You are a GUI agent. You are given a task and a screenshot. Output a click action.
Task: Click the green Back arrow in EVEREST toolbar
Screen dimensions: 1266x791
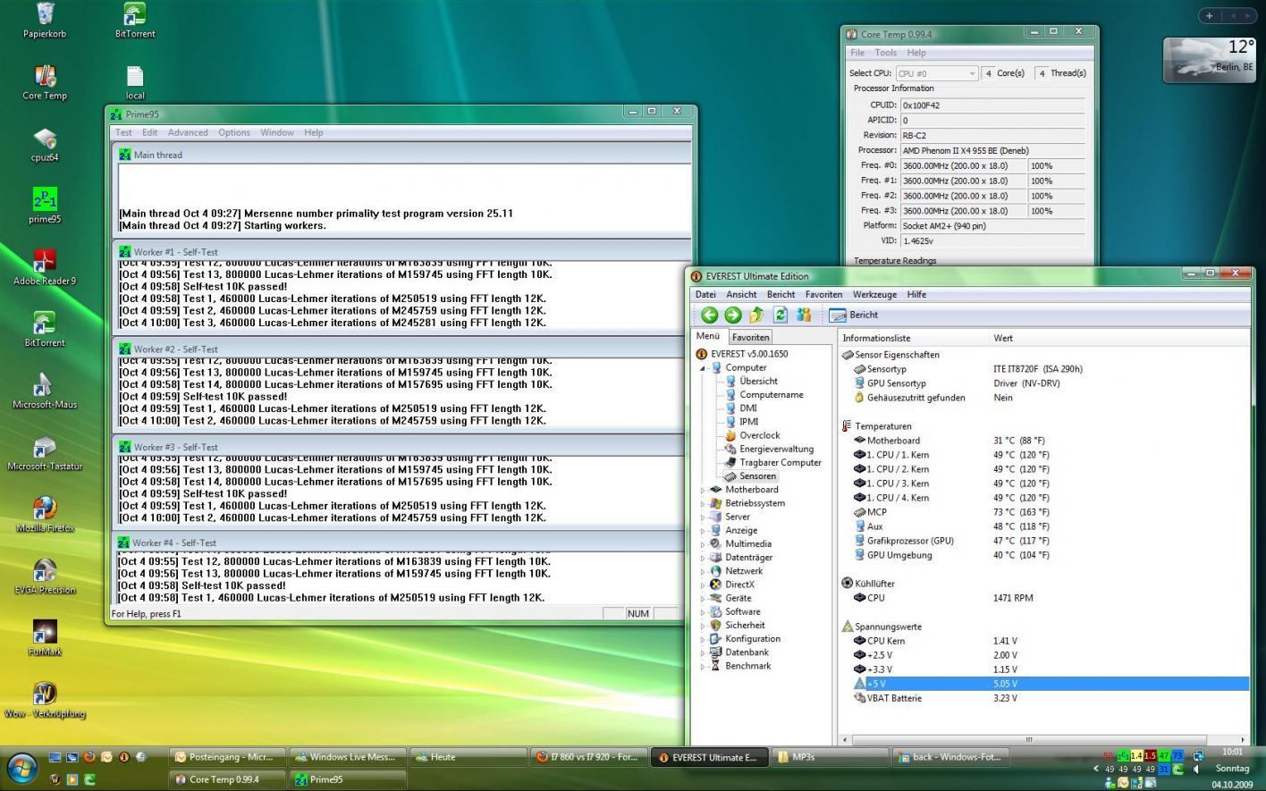(709, 315)
